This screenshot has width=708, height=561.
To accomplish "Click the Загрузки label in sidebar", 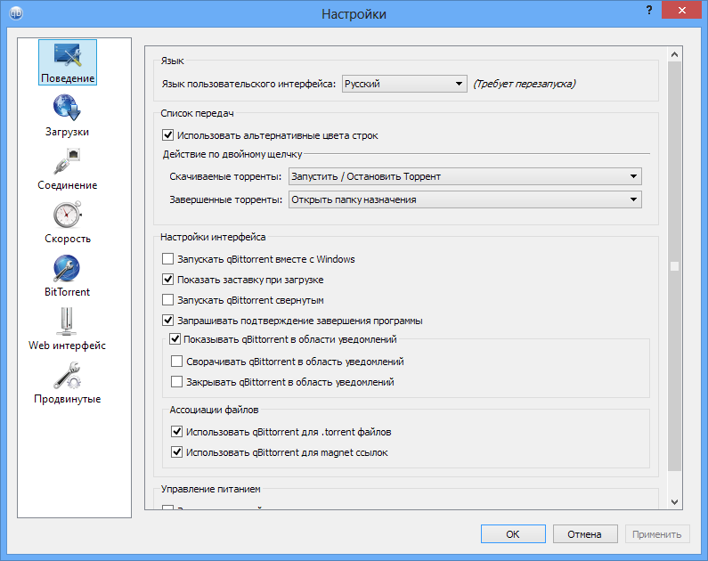I will [x=67, y=131].
